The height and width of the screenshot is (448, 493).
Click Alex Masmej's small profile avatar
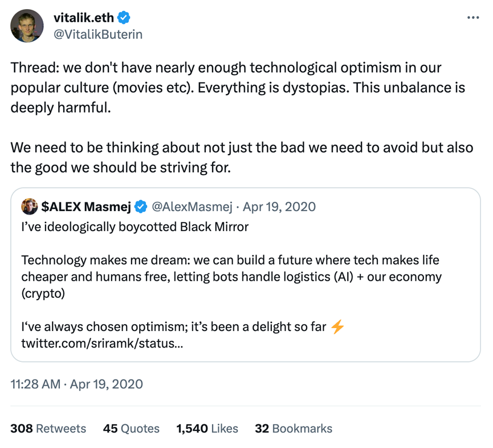point(29,206)
